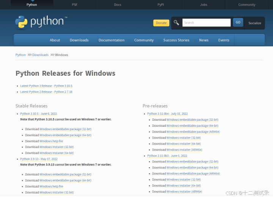Download 3.11.0b4 embeddable package (64-bit)

click(192, 126)
